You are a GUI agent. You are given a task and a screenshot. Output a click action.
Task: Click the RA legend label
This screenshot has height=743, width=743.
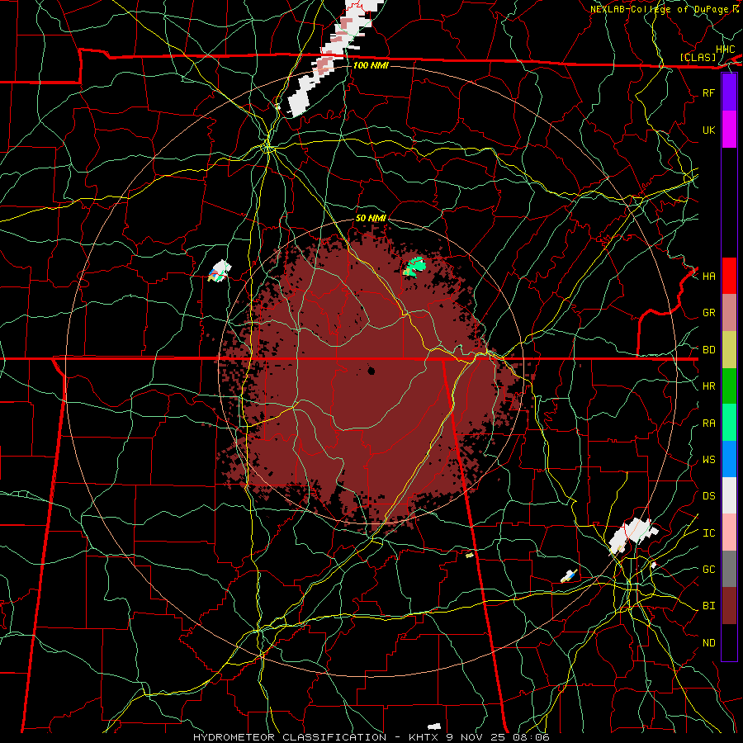[x=709, y=424]
